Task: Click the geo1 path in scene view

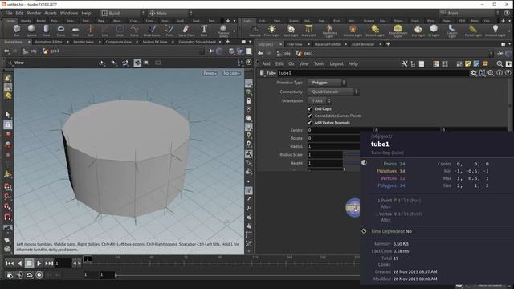Action: point(51,51)
